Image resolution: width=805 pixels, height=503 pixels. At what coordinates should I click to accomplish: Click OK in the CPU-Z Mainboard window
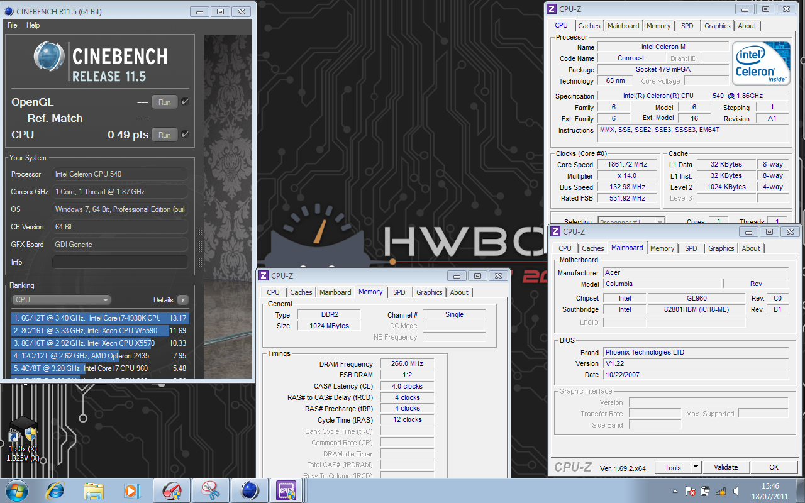pyautogui.click(x=774, y=467)
